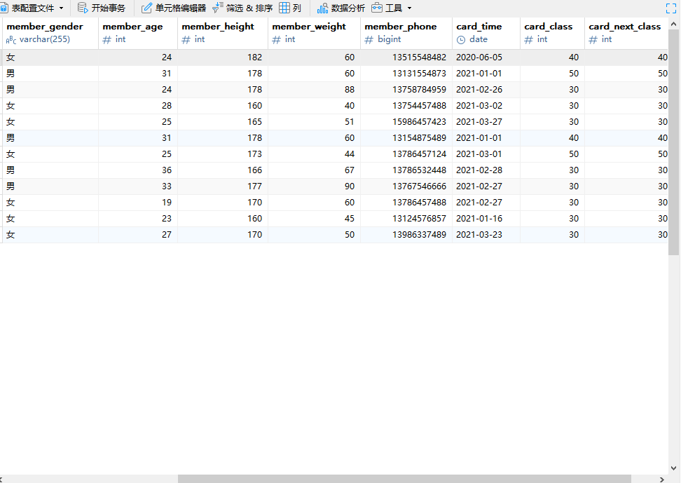Open the 工具 tools dropdown
Viewport: 681px width, 483px height.
coord(392,8)
